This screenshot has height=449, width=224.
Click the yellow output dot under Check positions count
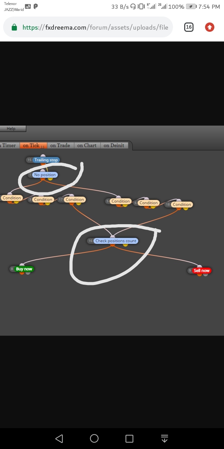pos(125,244)
